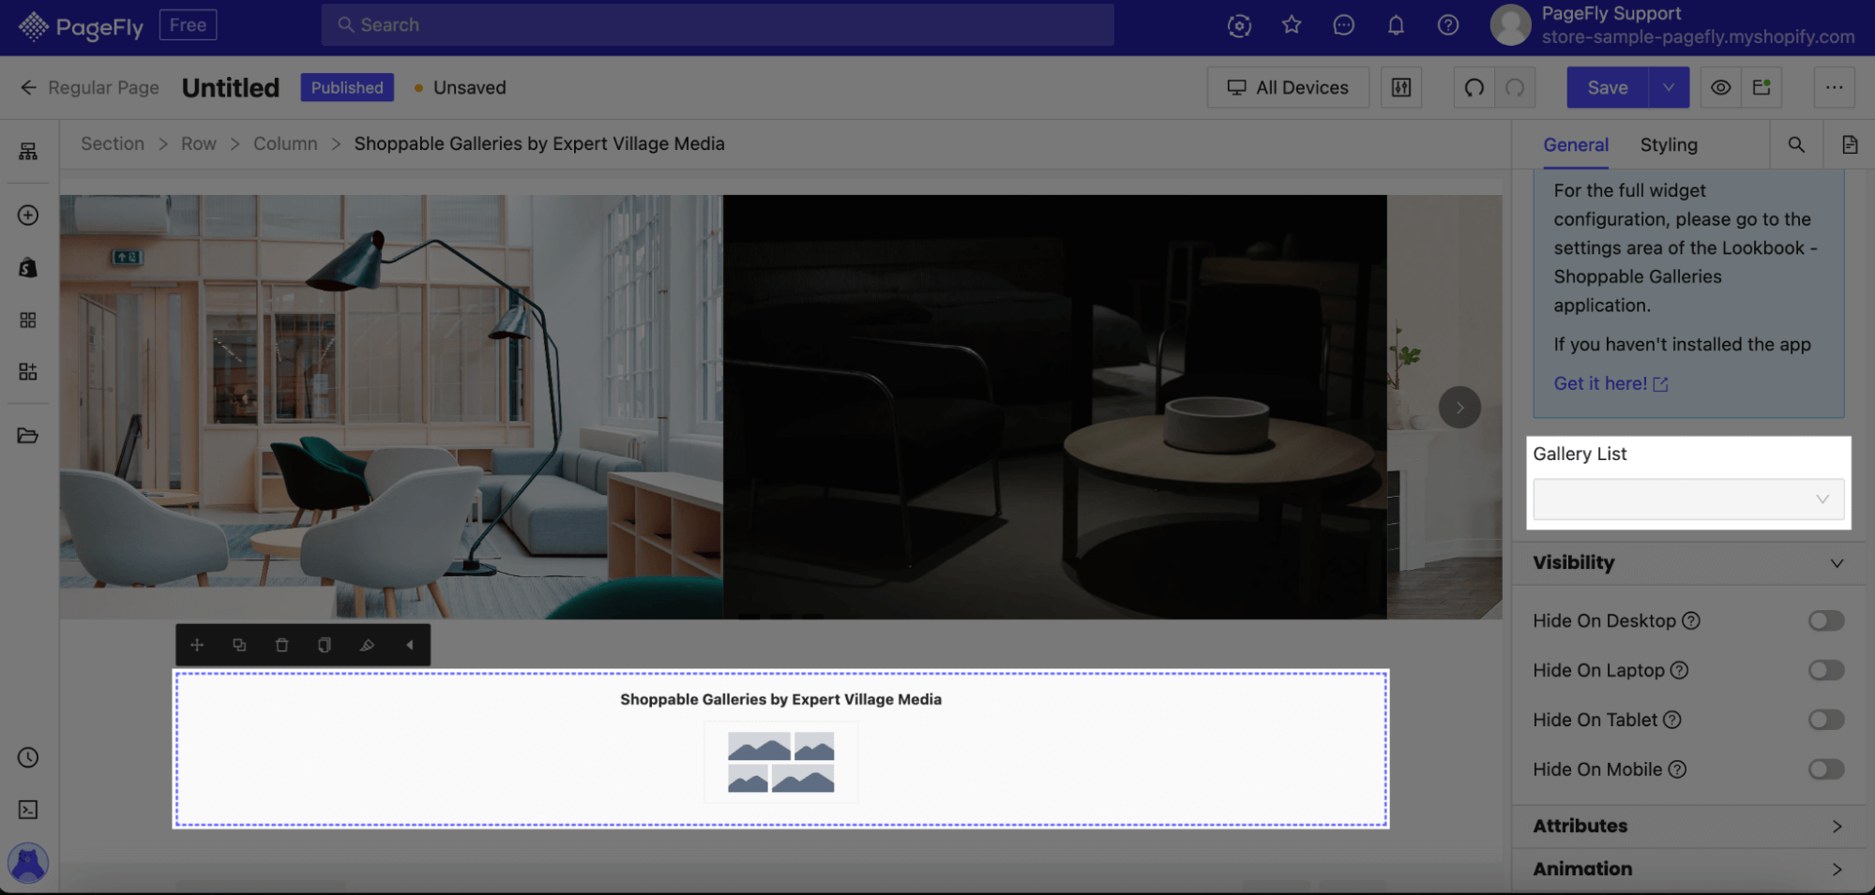Select Shoppable Galleries breadcrumb item
Image resolution: width=1875 pixels, height=895 pixels.
click(539, 143)
